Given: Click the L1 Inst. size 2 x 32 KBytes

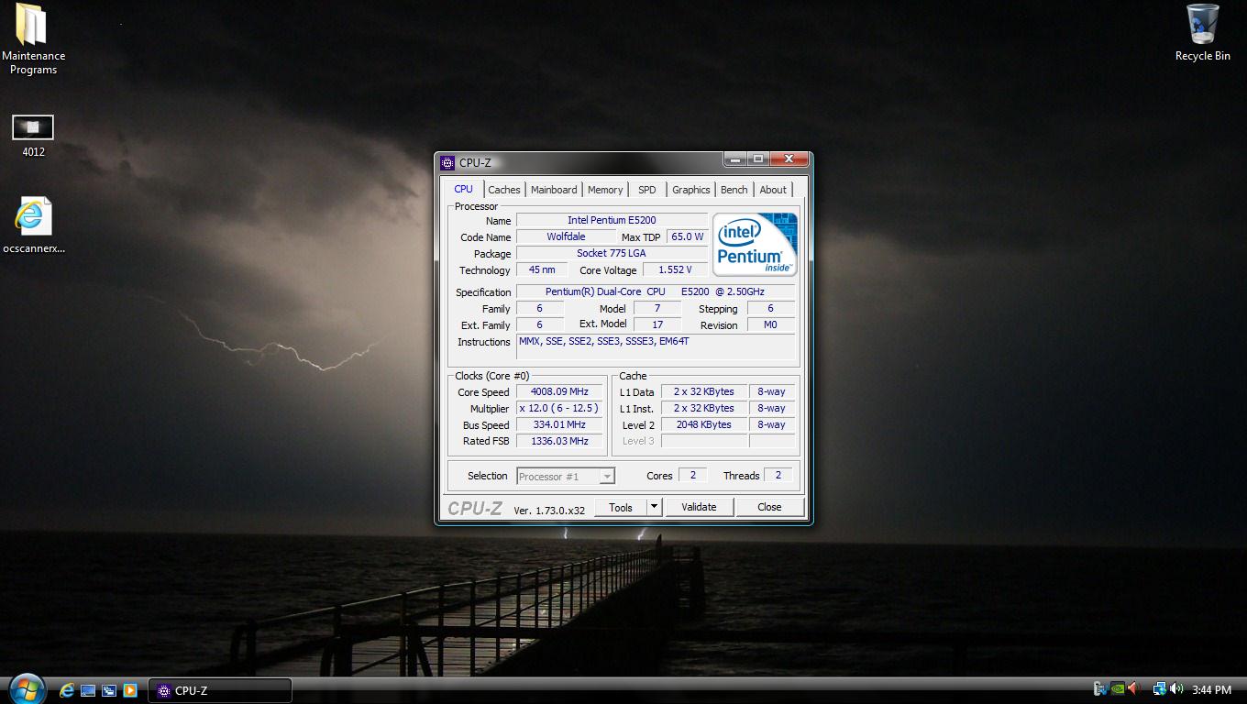Looking at the screenshot, I should 704,408.
